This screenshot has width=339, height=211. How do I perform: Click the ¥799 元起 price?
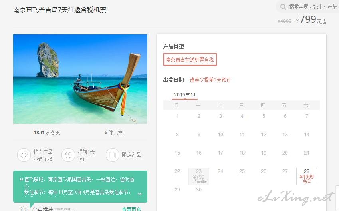click(x=311, y=20)
